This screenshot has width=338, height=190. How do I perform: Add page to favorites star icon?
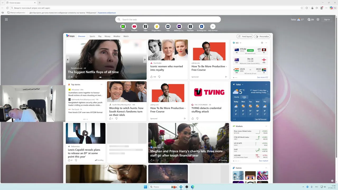pos(302,8)
